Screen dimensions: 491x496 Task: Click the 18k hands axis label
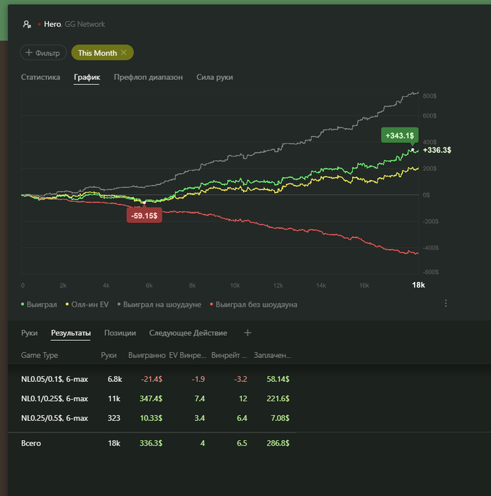click(418, 285)
